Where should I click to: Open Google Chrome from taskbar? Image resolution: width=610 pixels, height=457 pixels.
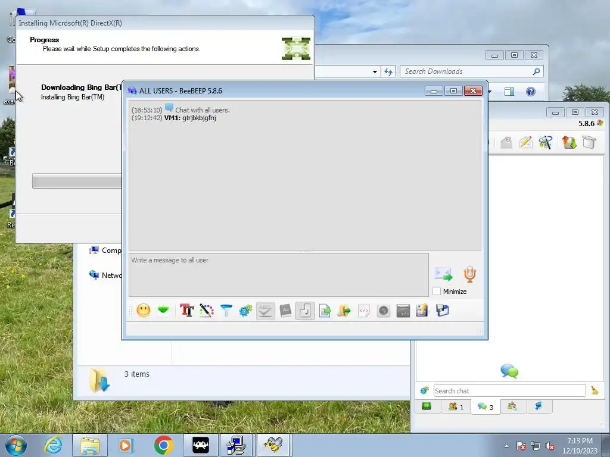(163, 445)
